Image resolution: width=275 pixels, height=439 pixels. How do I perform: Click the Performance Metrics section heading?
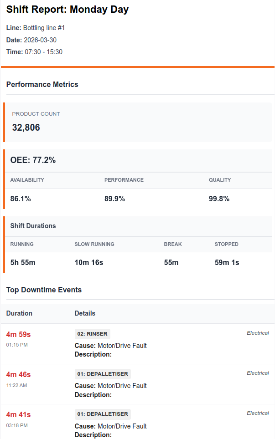tap(42, 84)
